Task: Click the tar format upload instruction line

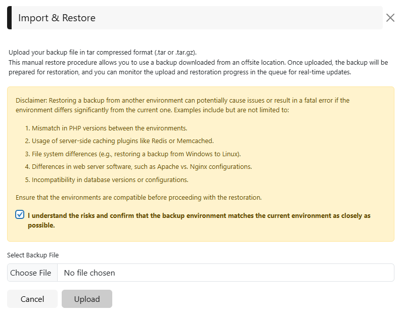Action: [103, 52]
